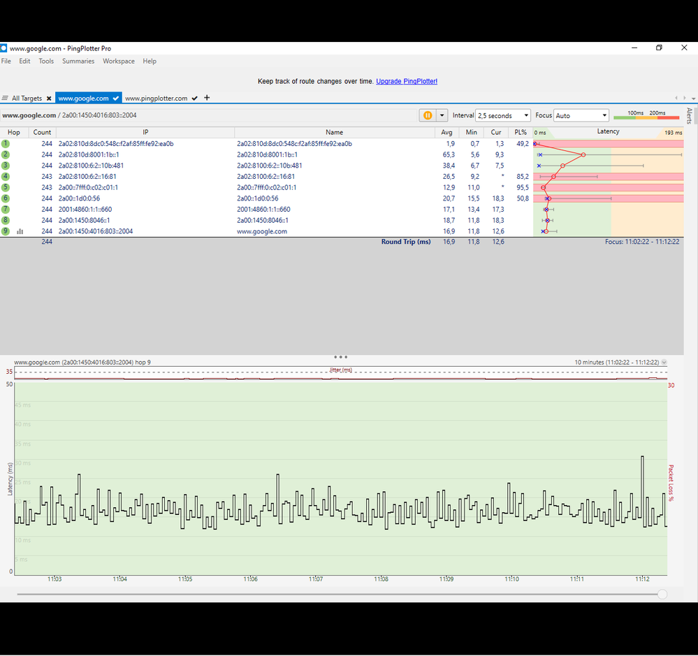
Task: Switch to the www.pingplotter.com tab
Action: coord(157,99)
